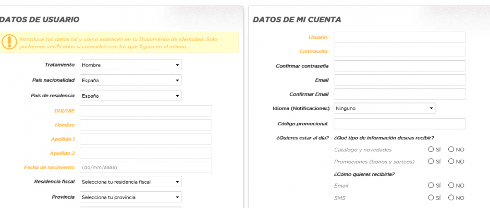This screenshot has height=208, width=490.
Task: Select SÍ for Catálogo y novedades
Action: (x=431, y=149)
